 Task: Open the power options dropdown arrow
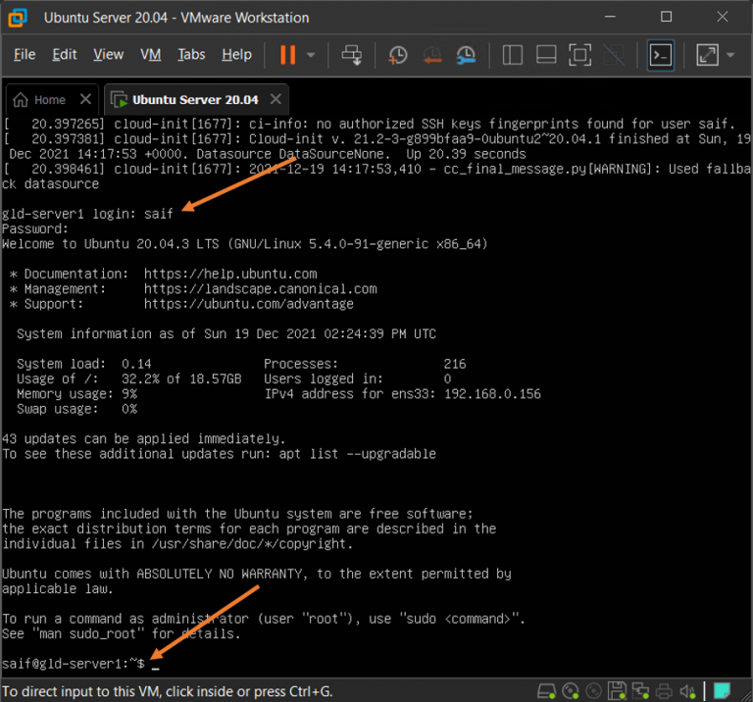(x=311, y=55)
